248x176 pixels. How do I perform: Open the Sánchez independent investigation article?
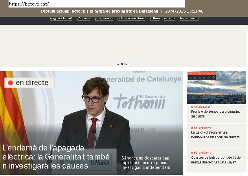[145, 163]
